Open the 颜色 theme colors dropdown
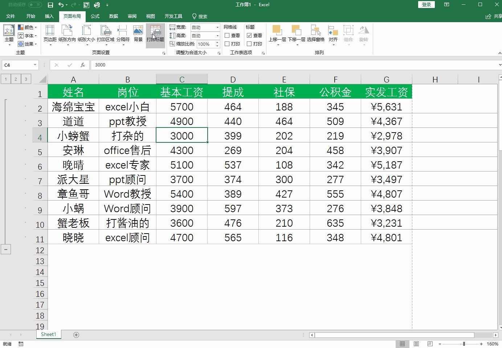 [x=28, y=27]
